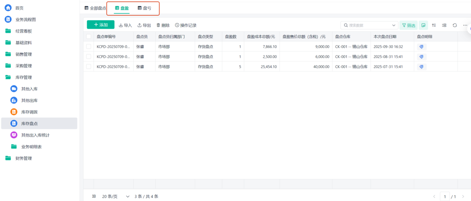This screenshot has height=201, width=471.
Task: Click the 筛选 filter button
Action: click(x=409, y=25)
